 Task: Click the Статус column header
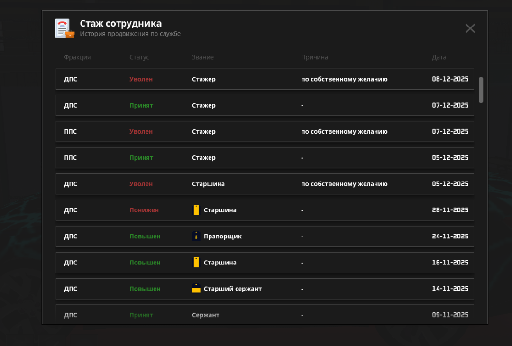[x=140, y=57]
